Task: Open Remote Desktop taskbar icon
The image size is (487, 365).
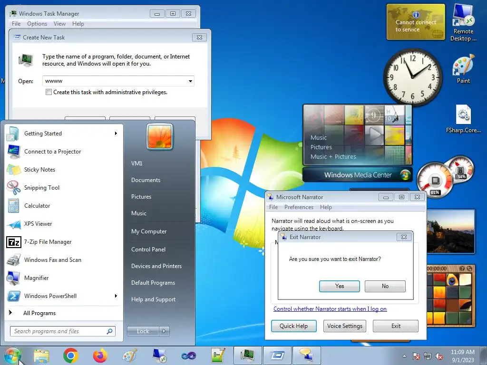Action: [x=159, y=355]
